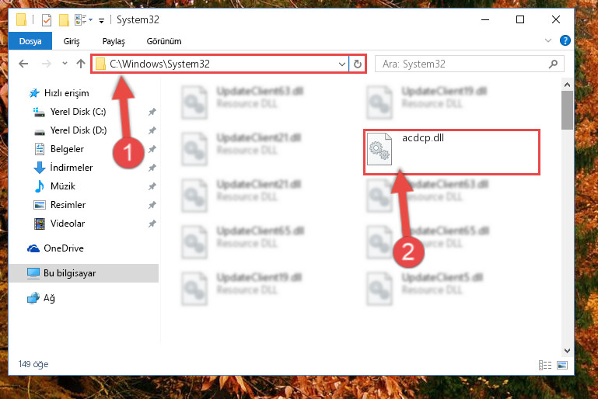Unpin Yerel Disk (C:) from quick access

click(x=152, y=112)
